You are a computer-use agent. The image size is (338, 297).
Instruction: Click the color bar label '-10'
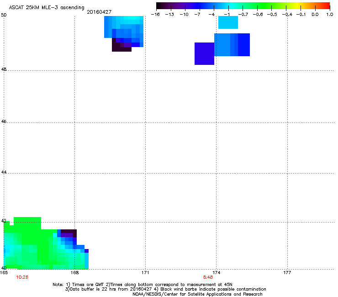pyautogui.click(x=184, y=15)
